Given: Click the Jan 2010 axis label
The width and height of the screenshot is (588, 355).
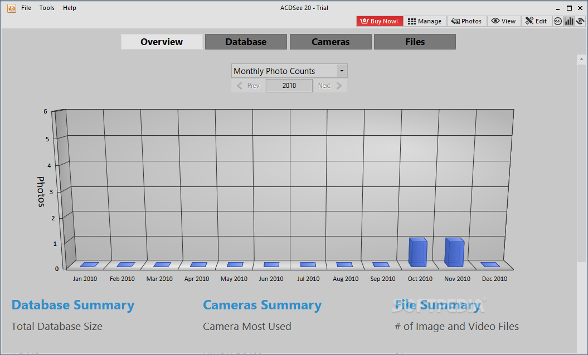Looking at the screenshot, I should coord(85,279).
